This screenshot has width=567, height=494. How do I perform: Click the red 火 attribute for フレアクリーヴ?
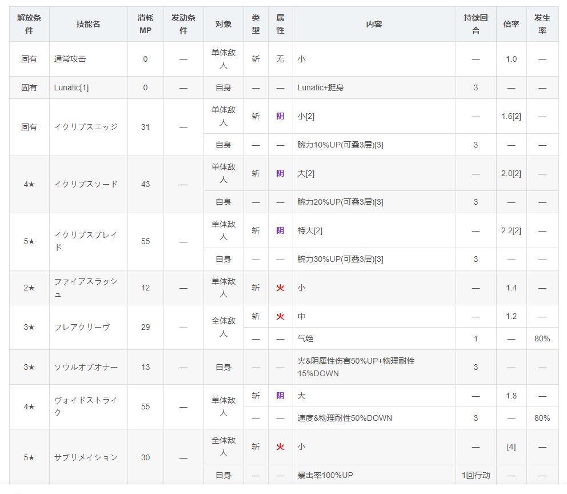click(x=280, y=316)
